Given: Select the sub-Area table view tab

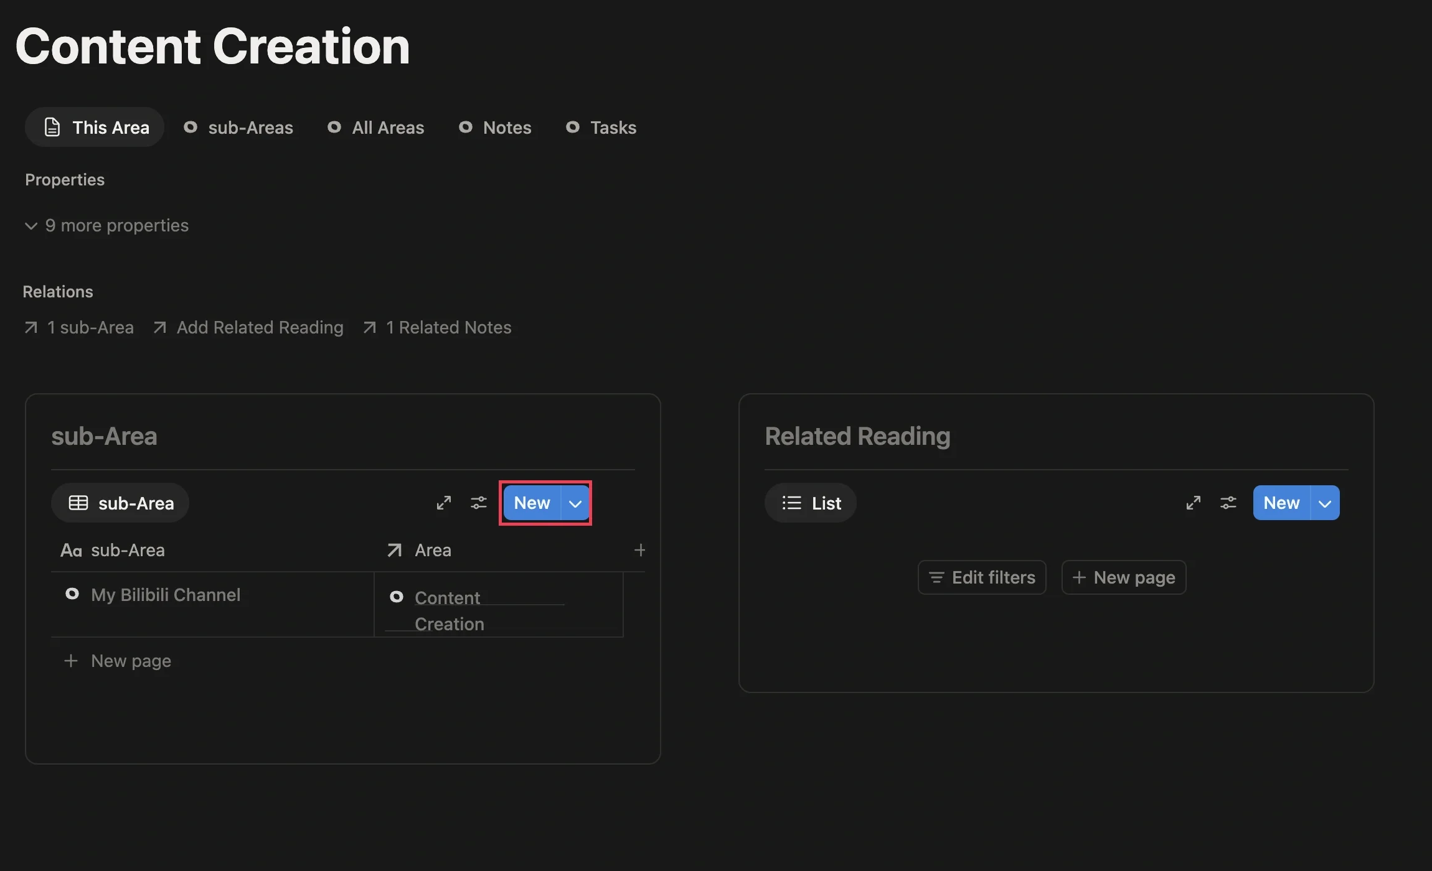Looking at the screenshot, I should [120, 503].
